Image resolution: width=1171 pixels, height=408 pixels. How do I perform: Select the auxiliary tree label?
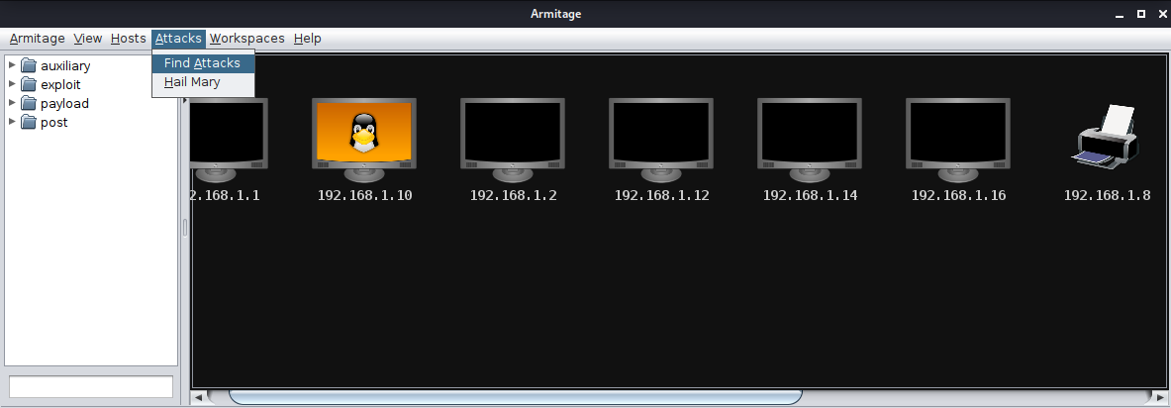coord(65,66)
